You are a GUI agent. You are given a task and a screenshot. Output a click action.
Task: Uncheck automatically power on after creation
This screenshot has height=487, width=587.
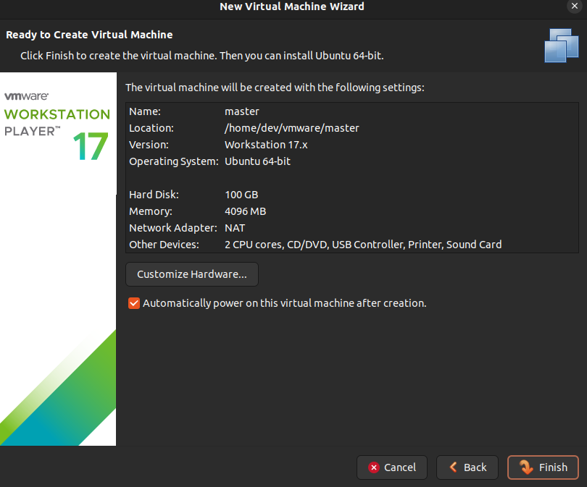pyautogui.click(x=134, y=303)
